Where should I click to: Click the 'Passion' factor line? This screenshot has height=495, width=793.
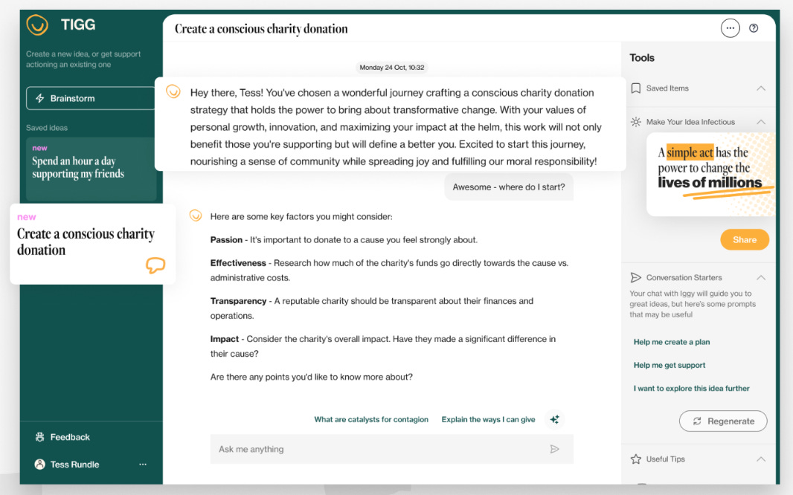click(344, 240)
